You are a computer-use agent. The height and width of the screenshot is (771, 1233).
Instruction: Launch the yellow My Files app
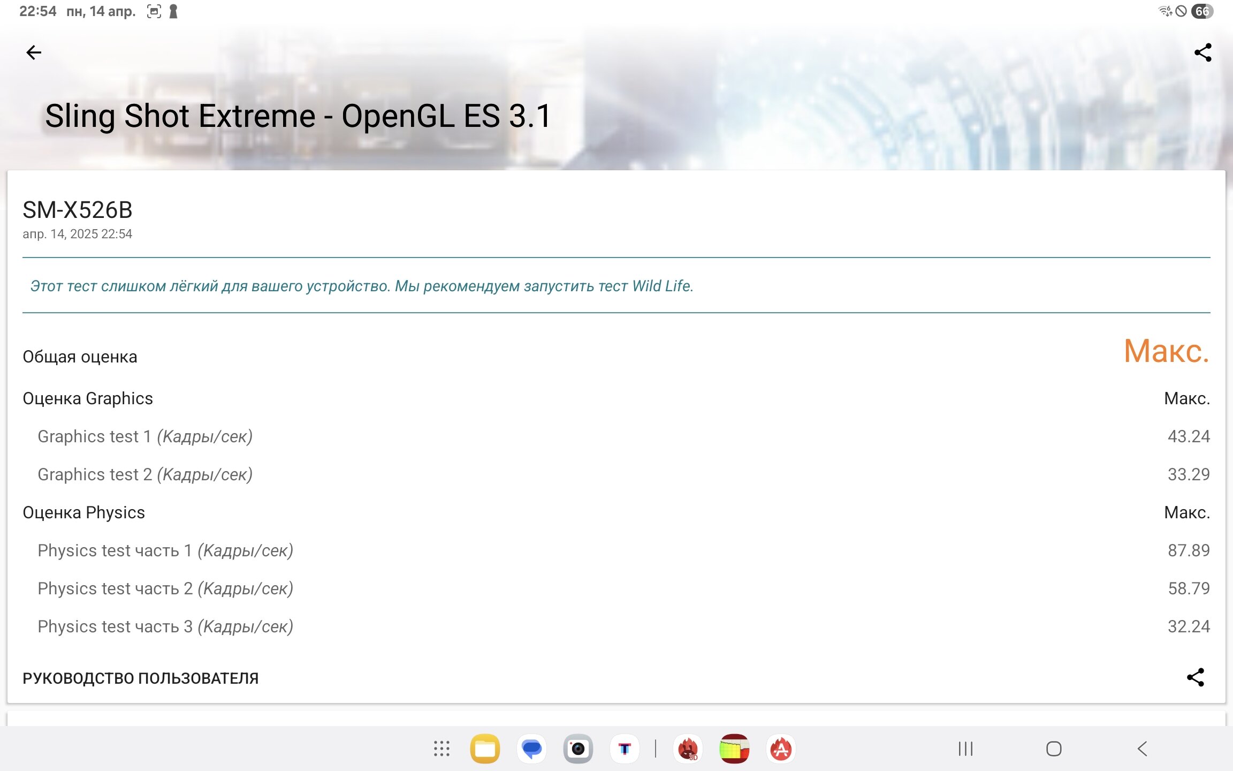pyautogui.click(x=485, y=749)
